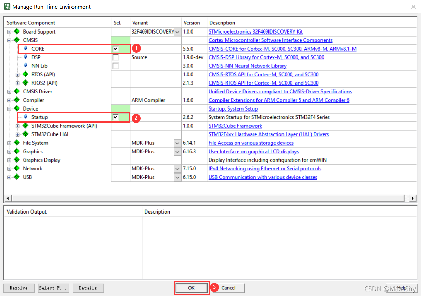
Task: Enable the CMSIS DSP checkbox
Action: [116, 57]
